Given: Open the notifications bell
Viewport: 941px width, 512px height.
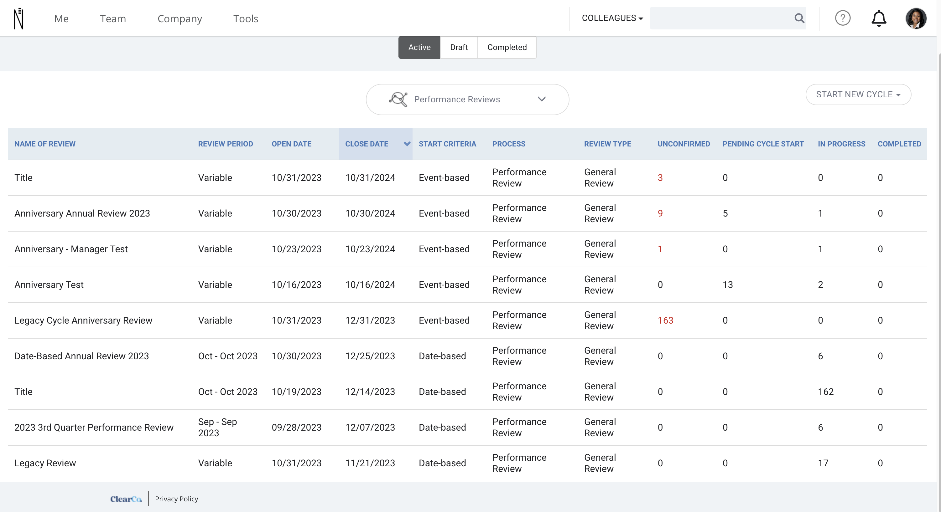Looking at the screenshot, I should click(x=879, y=18).
